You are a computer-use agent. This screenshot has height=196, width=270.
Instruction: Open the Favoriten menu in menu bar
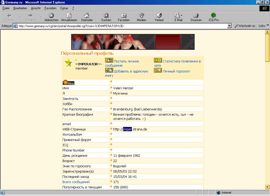(x=50, y=8)
